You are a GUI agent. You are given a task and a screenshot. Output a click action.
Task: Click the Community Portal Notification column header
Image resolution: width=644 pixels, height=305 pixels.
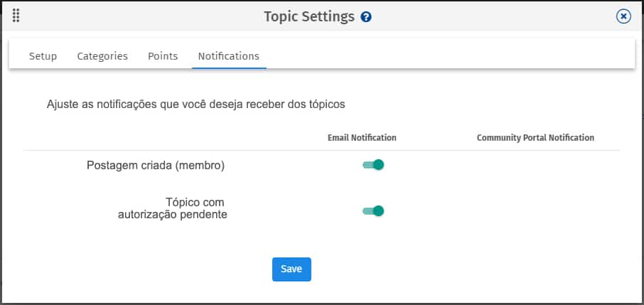(535, 138)
